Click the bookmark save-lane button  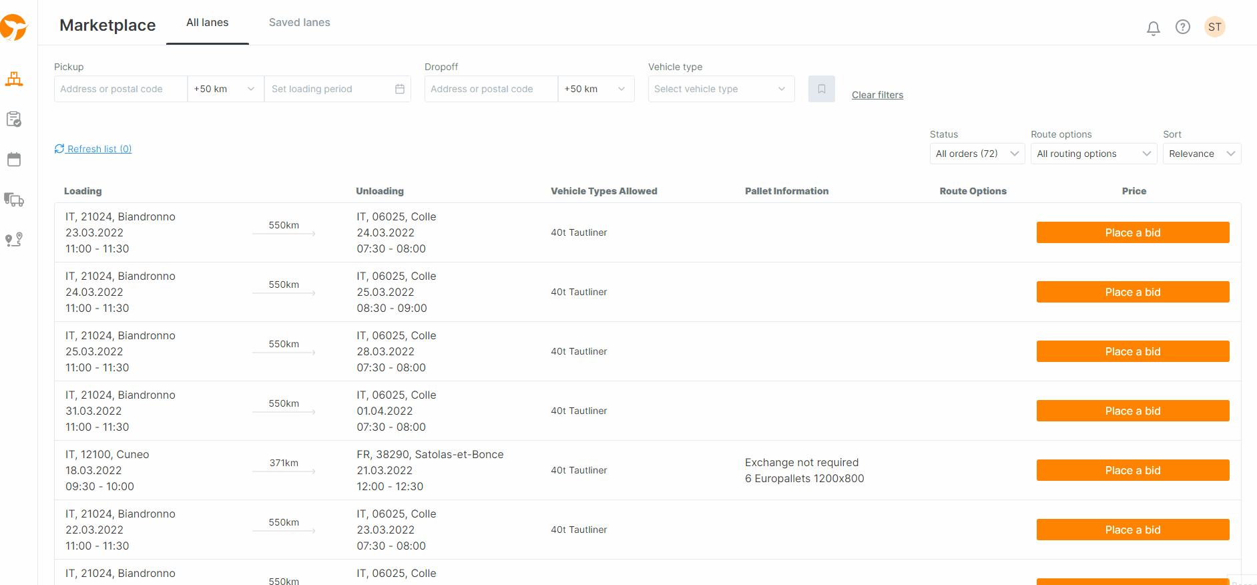pos(821,89)
